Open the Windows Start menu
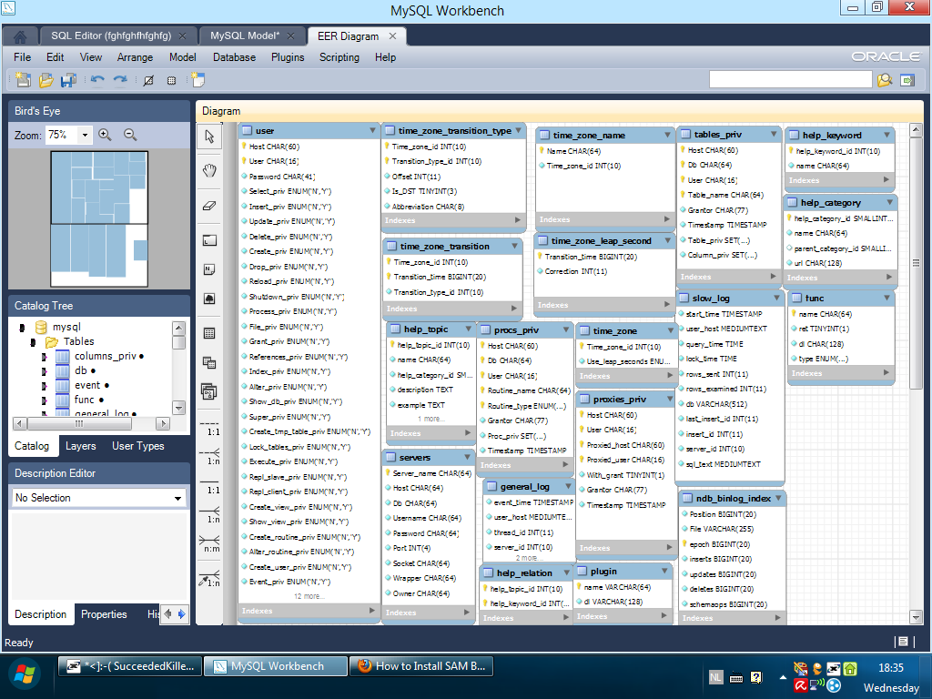 [x=25, y=674]
